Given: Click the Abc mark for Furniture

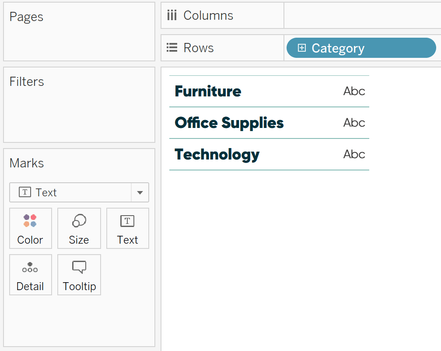Looking at the screenshot, I should pos(354,91).
